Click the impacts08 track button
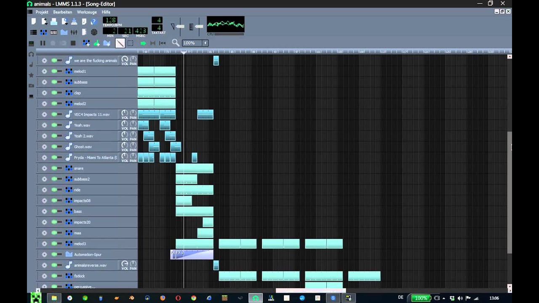539x303 pixels. (x=100, y=200)
